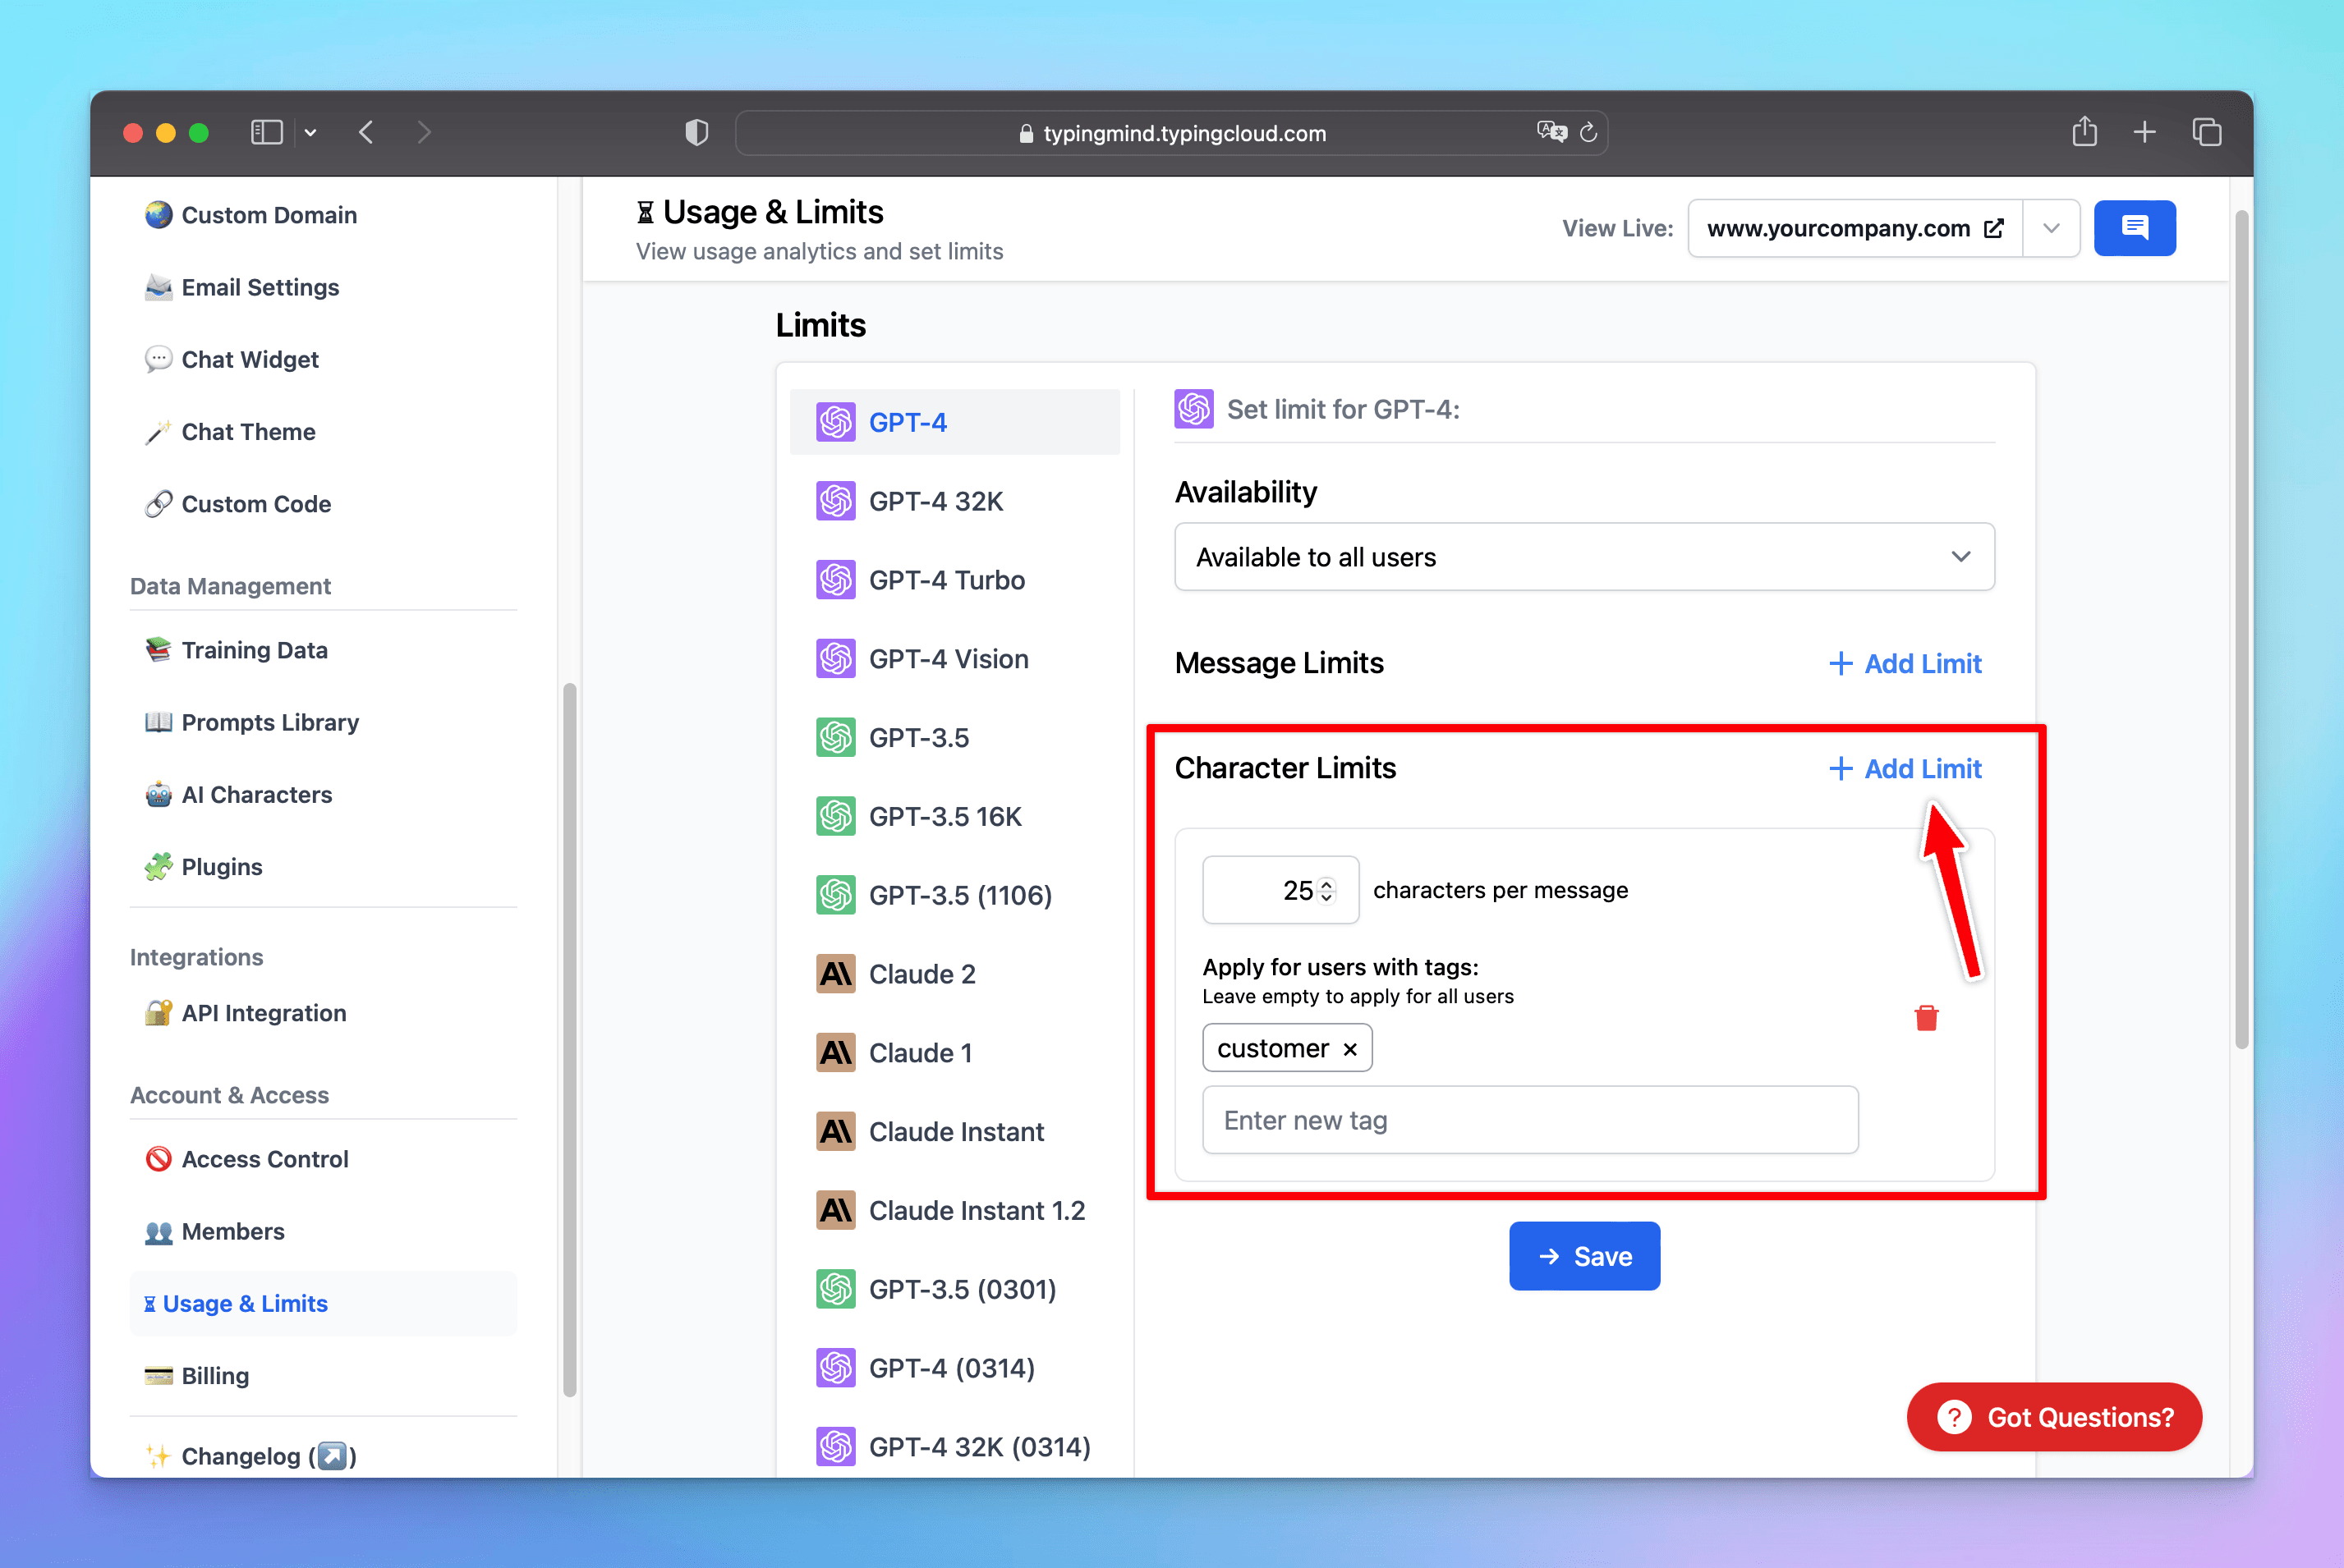Open the Availability dropdown
Screen dimensions: 2344x1568
[x=1583, y=557]
